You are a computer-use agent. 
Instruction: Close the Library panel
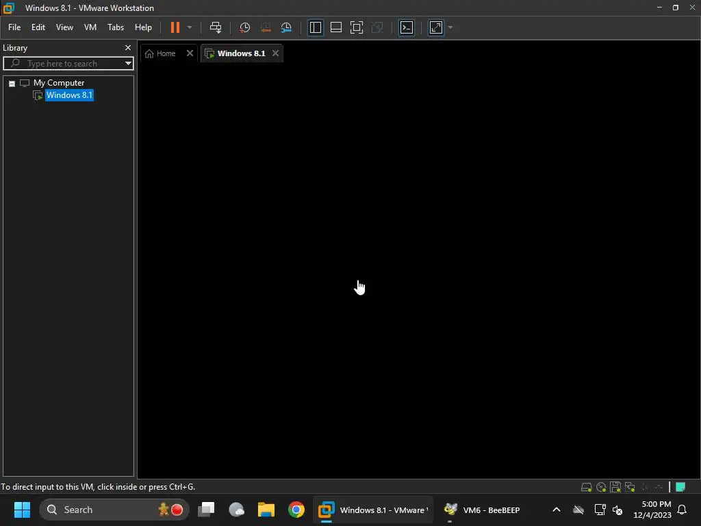click(x=128, y=47)
